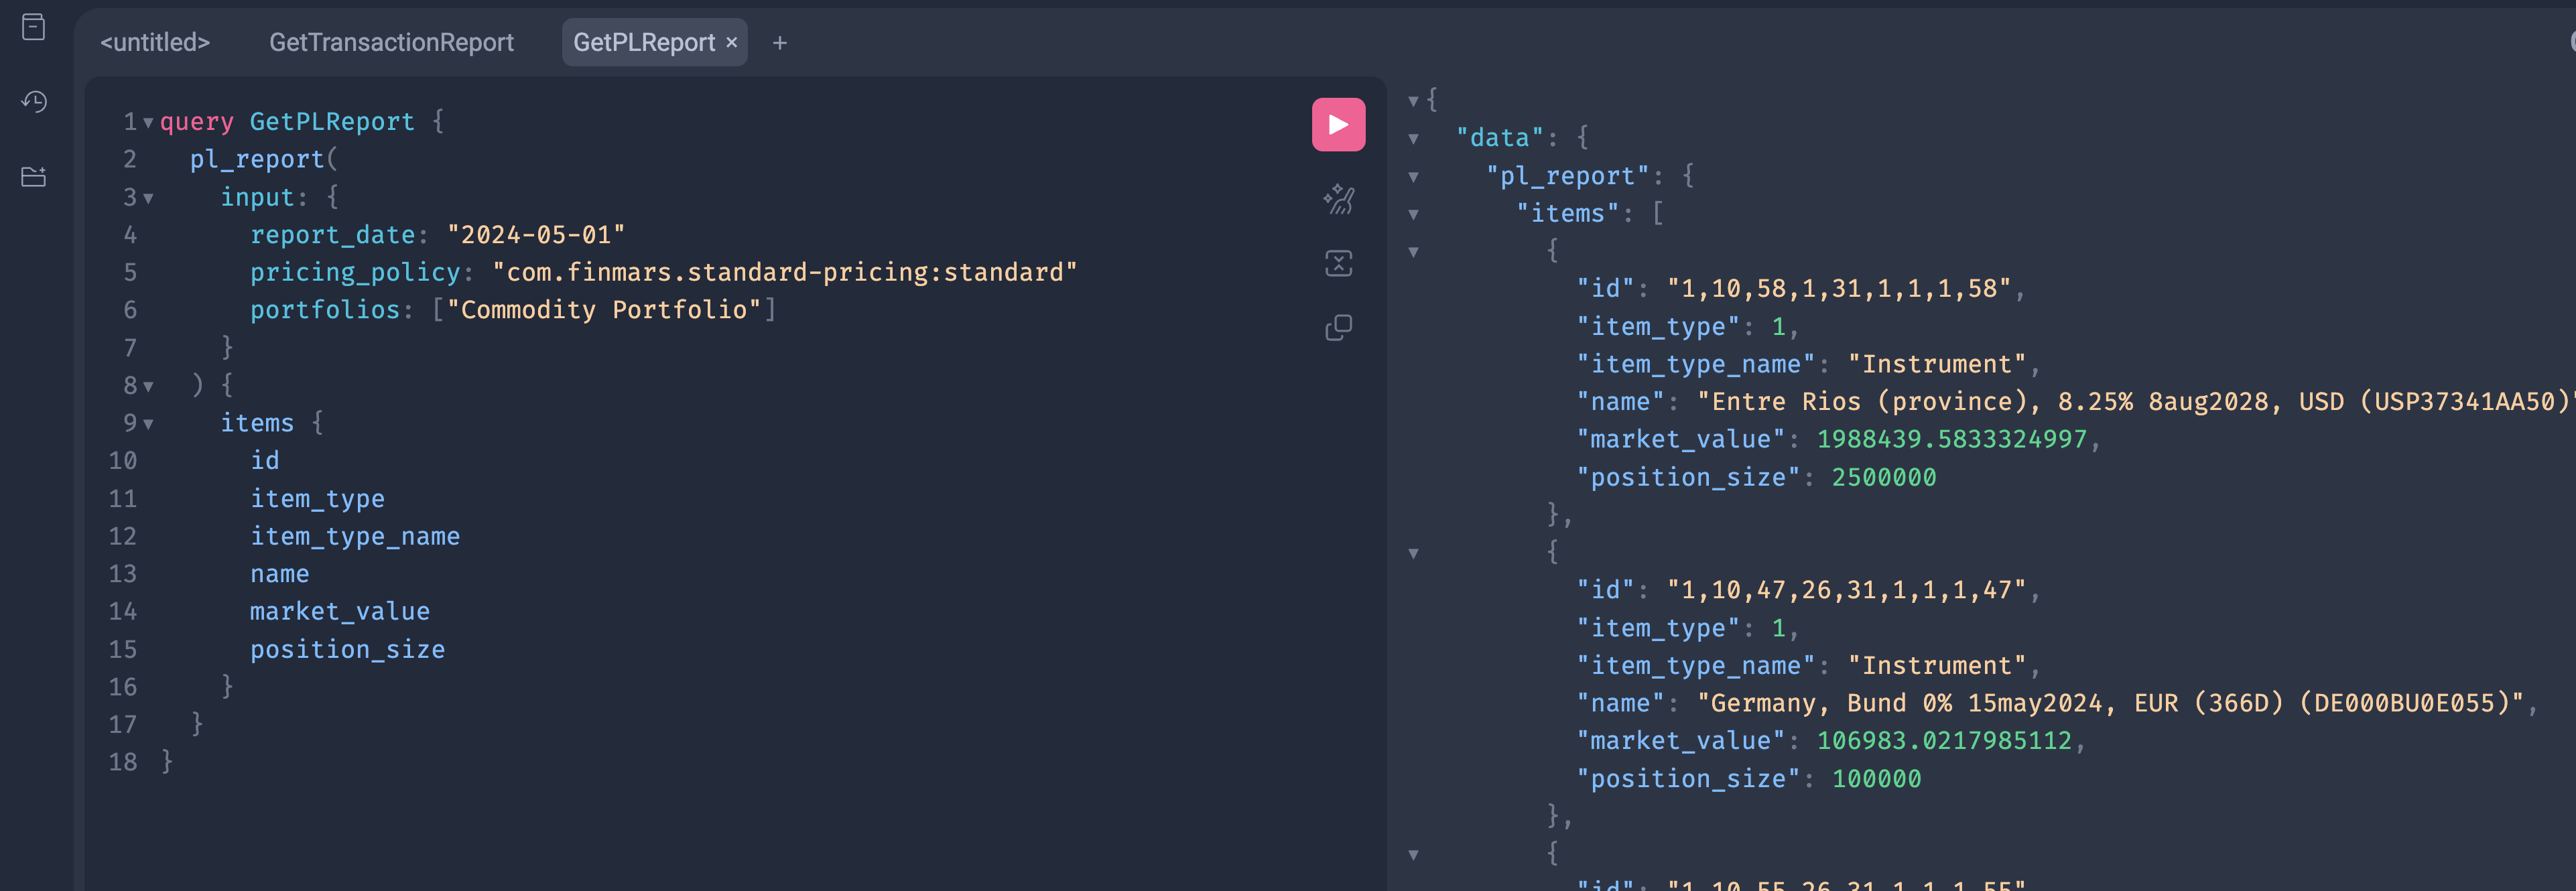Viewport: 2576px width, 891px height.
Task: Run the GetPLReport query with play button
Action: (x=1338, y=125)
